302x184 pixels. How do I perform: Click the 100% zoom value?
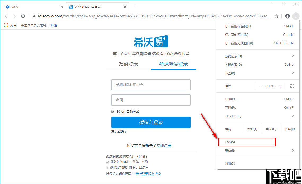270,86
